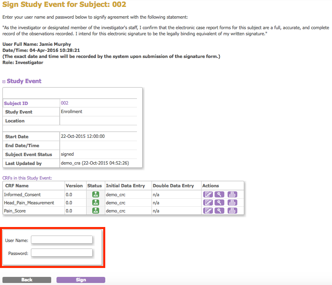Click the edit icon for Informed_Consent
This screenshot has height=285, width=332.
(208, 195)
